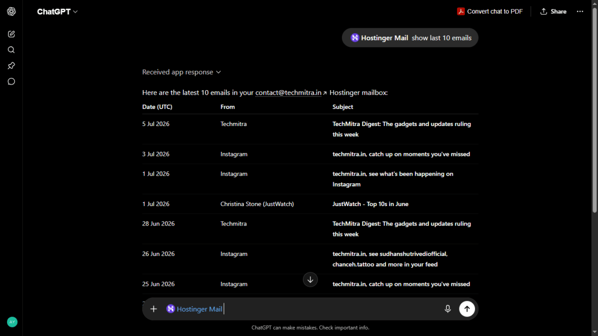This screenshot has height=336, width=598.
Task: Click the pin icon in sidebar
Action: click(x=11, y=66)
